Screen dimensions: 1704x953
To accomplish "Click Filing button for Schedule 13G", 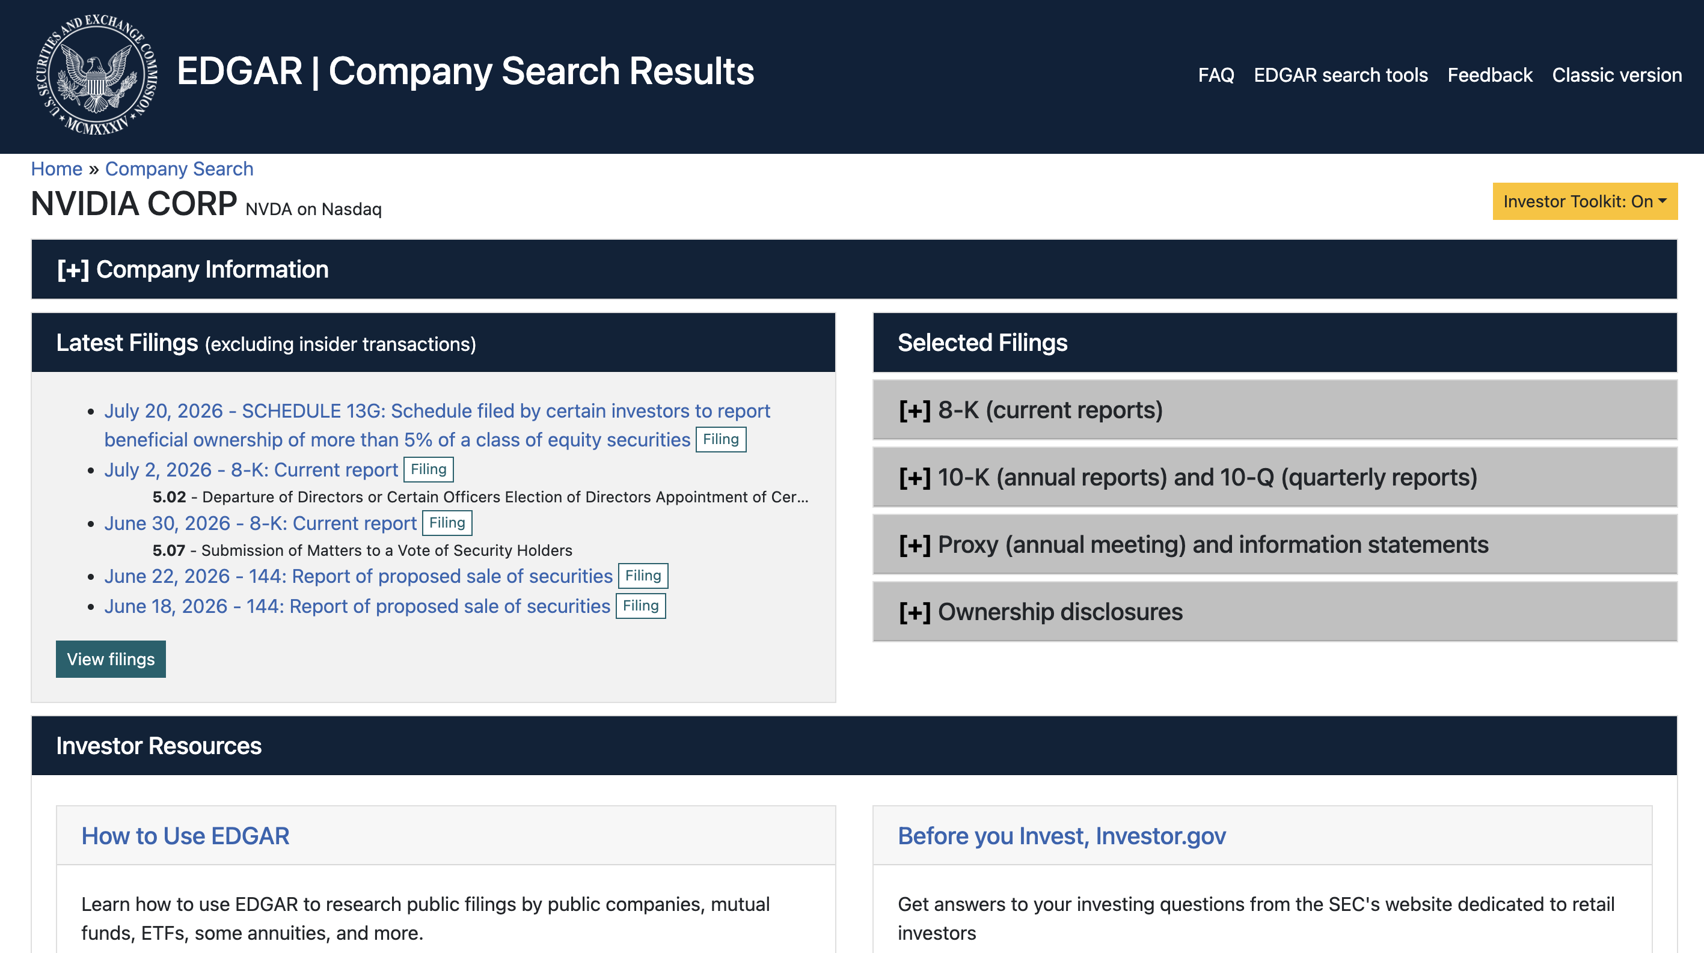I will pyautogui.click(x=721, y=439).
